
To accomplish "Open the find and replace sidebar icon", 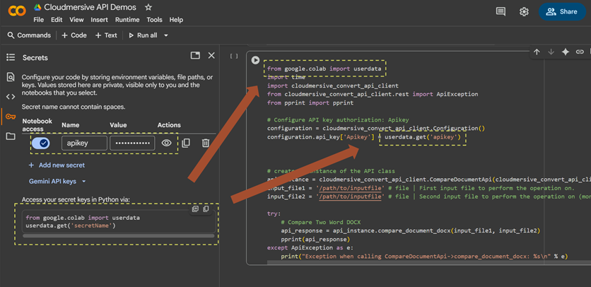I will tap(11, 77).
